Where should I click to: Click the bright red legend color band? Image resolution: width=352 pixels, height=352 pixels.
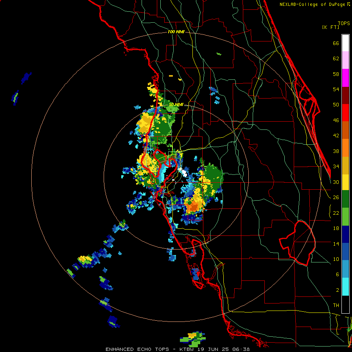pos(345,113)
